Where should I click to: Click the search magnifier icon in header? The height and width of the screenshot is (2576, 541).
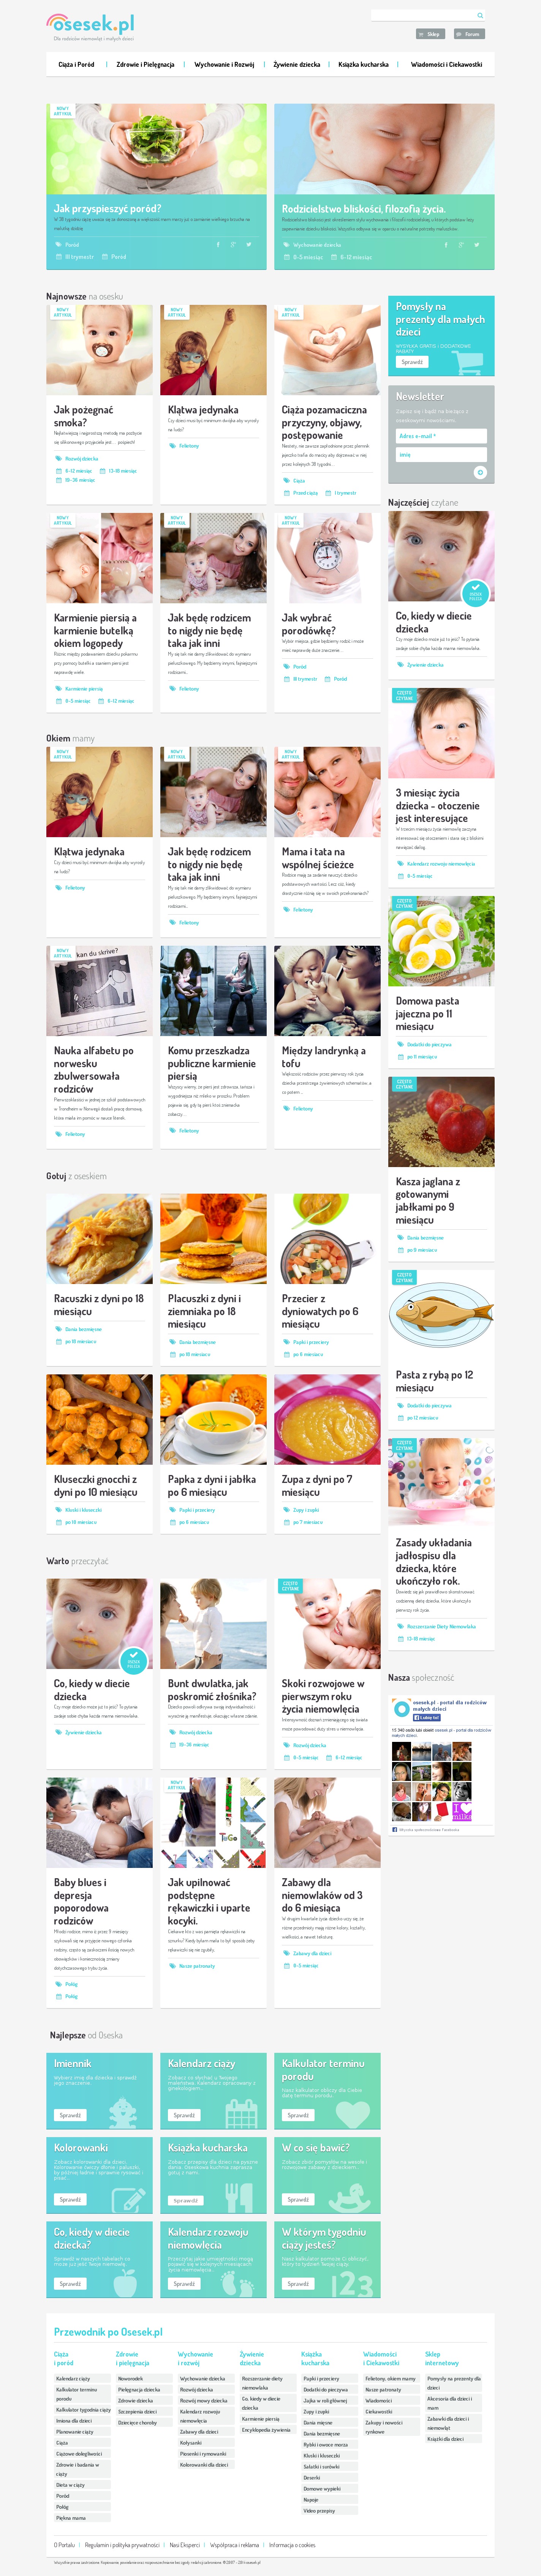pyautogui.click(x=480, y=15)
